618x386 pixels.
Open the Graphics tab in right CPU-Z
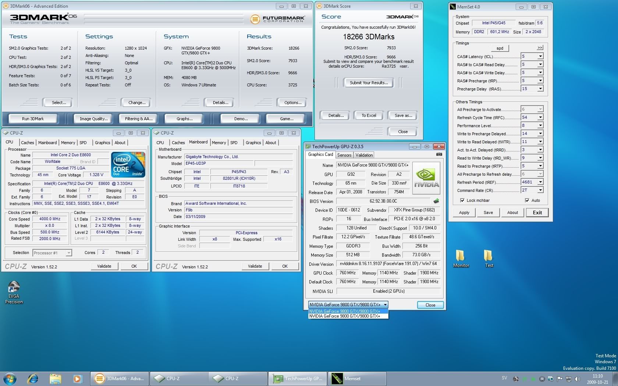(x=253, y=143)
